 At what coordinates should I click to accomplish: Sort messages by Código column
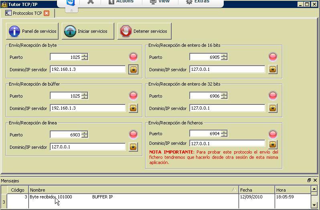[18, 190]
